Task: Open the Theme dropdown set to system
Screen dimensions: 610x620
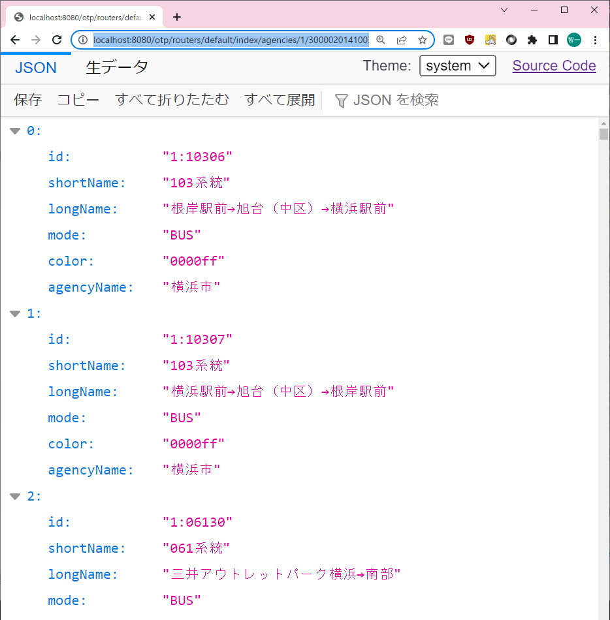Action: pos(457,66)
